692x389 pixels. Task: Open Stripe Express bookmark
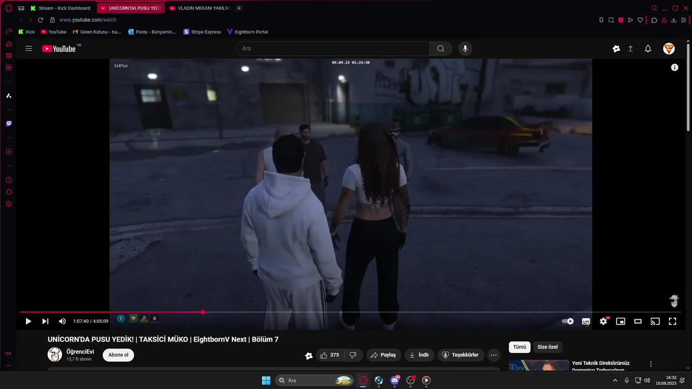[x=202, y=32]
